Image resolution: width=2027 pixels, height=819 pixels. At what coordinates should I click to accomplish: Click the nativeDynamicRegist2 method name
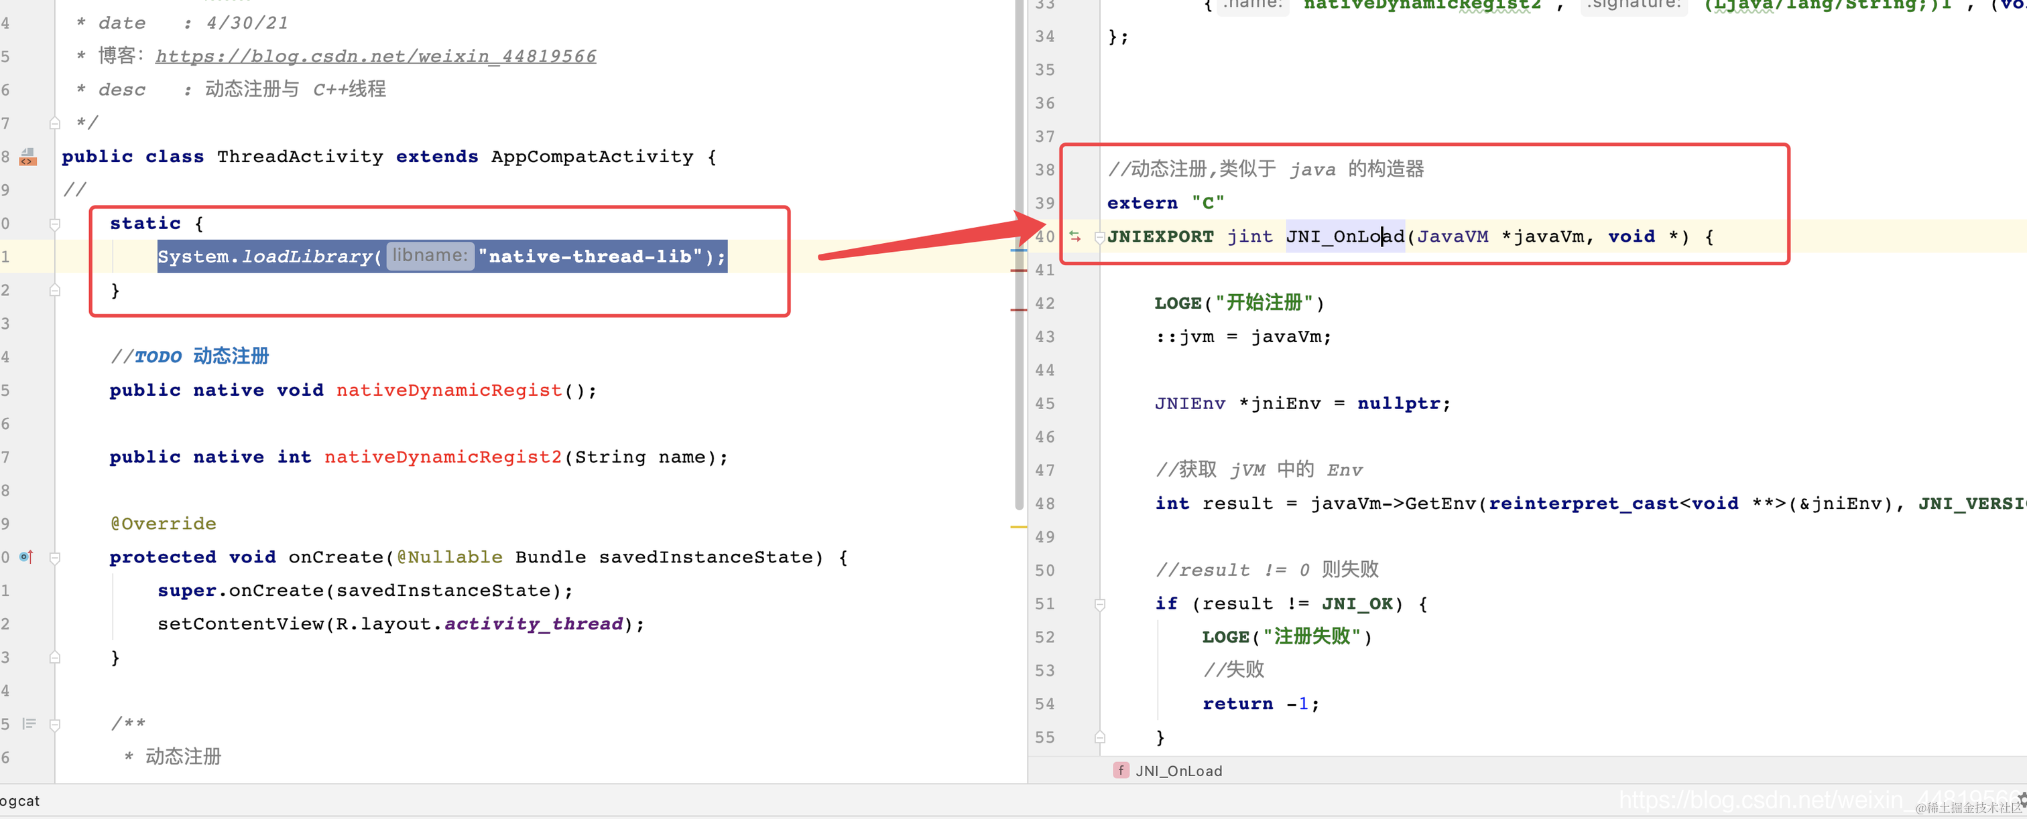[x=443, y=457]
